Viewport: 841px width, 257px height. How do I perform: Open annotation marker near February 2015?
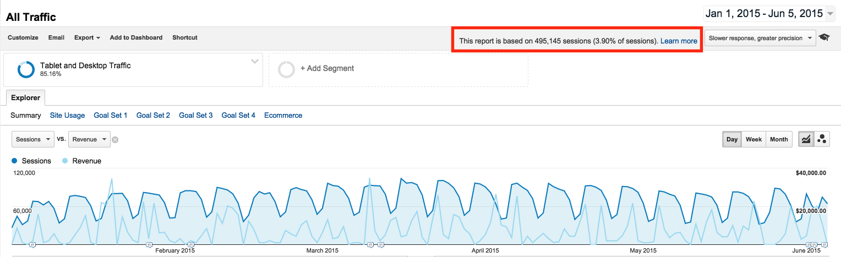point(149,244)
